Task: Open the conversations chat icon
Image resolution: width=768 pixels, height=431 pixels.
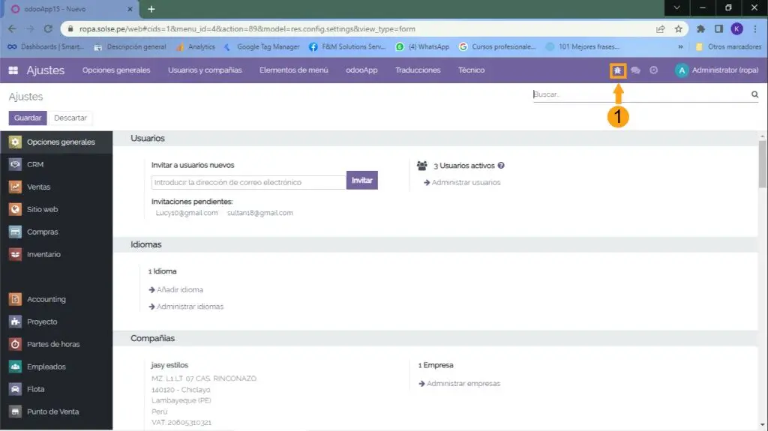Action: click(x=635, y=70)
